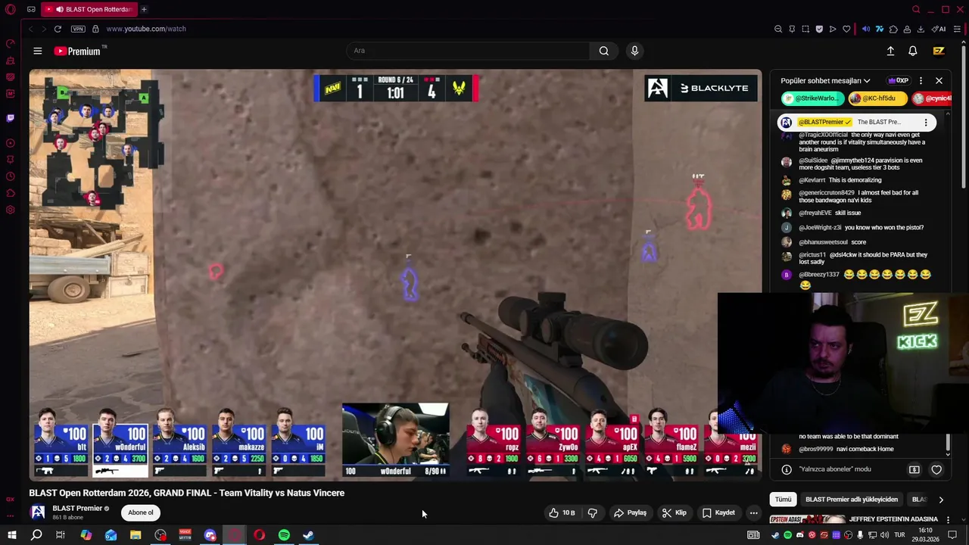Open GX Control speedometer icon in sidebar
Viewport: 969px width, 545px height.
click(10, 44)
